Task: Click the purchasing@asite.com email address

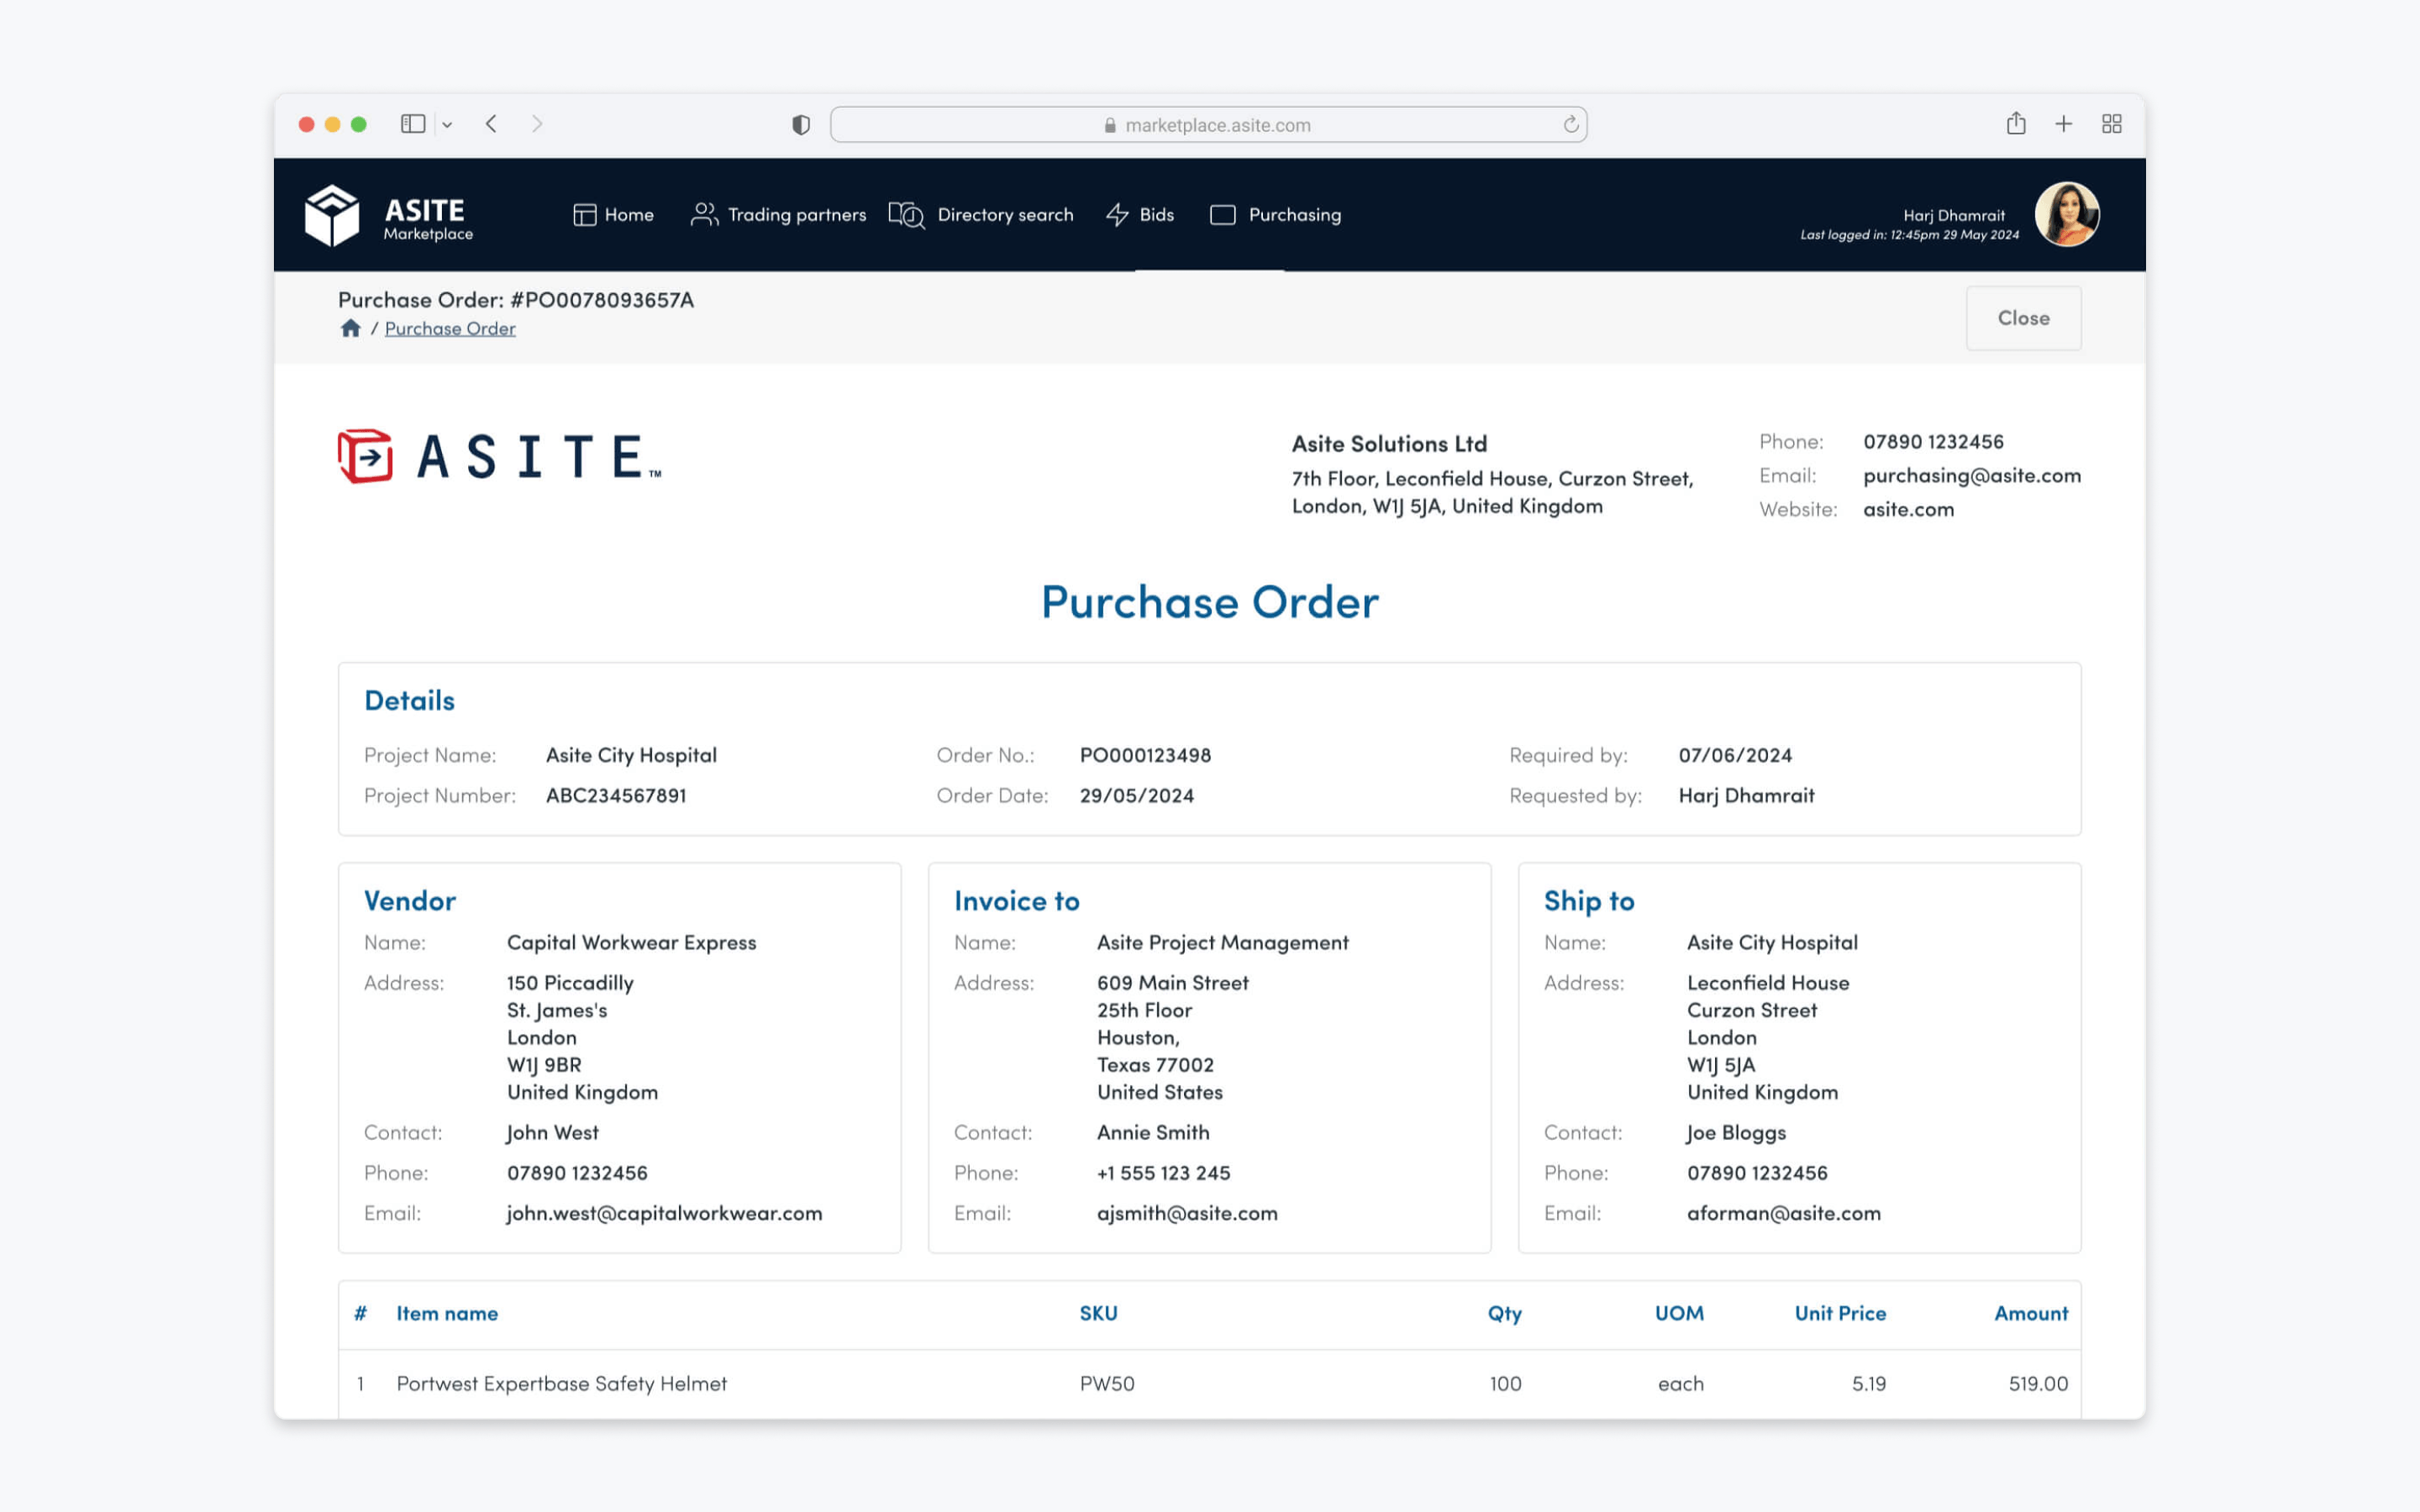Action: [1972, 476]
